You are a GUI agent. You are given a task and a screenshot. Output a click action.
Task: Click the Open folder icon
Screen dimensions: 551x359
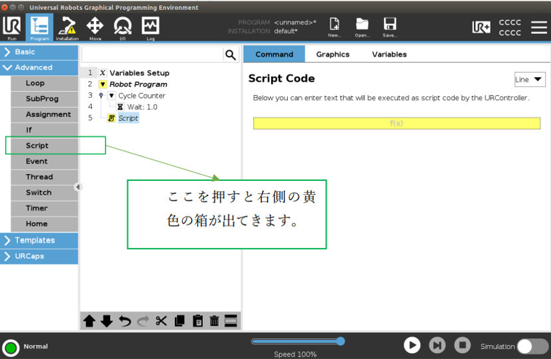(362, 27)
